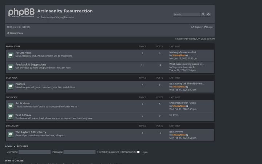View latest post icon in Asylum row
Image resolution: width=262 pixels, height=164 pixels.
(187, 135)
